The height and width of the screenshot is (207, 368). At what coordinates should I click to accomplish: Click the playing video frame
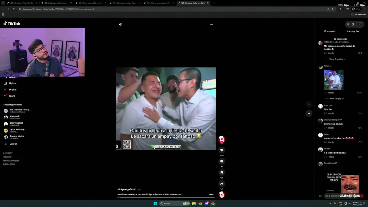[166, 109]
